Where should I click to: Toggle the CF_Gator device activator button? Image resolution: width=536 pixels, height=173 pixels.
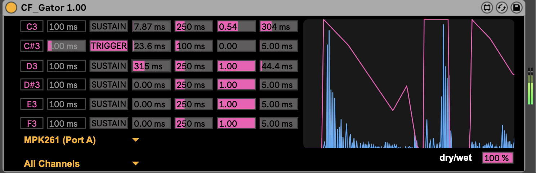pos(11,8)
